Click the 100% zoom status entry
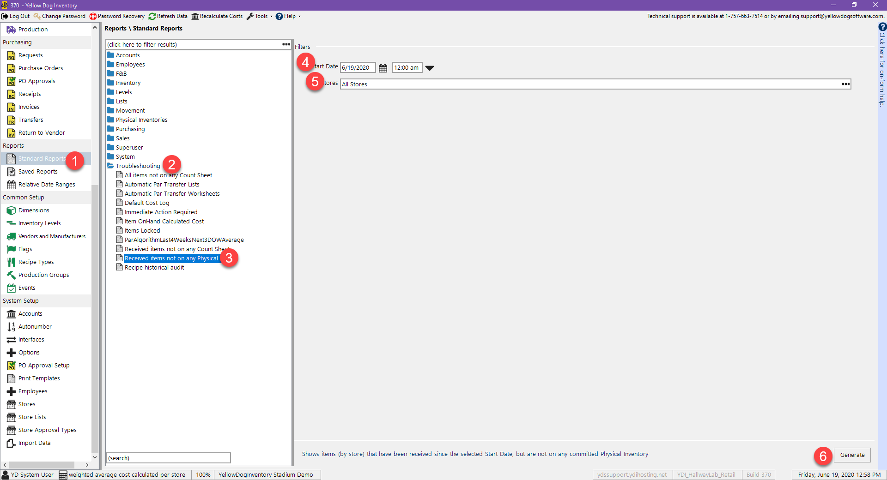The height and width of the screenshot is (480, 887). (203, 475)
